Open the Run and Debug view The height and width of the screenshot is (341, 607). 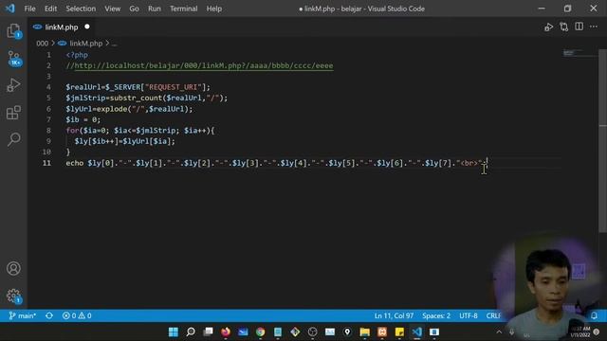(x=13, y=85)
